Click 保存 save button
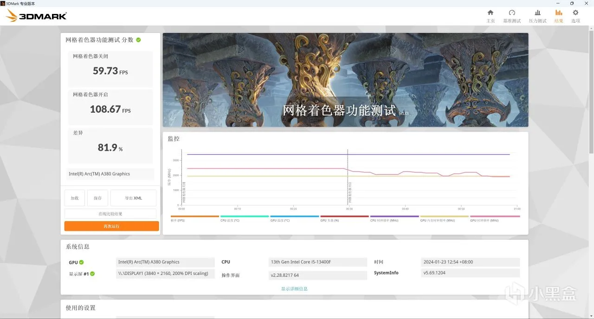Viewport: 594px width, 319px height. [97, 198]
